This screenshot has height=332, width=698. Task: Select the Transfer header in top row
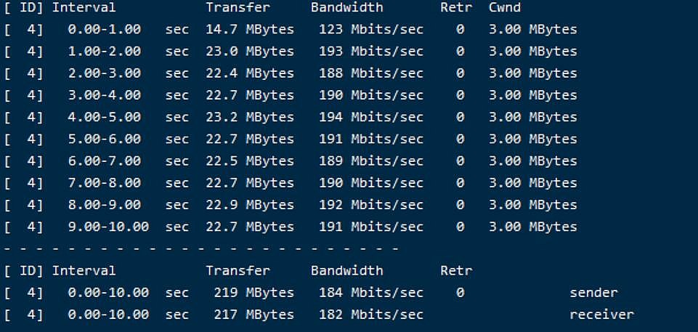[x=238, y=7]
